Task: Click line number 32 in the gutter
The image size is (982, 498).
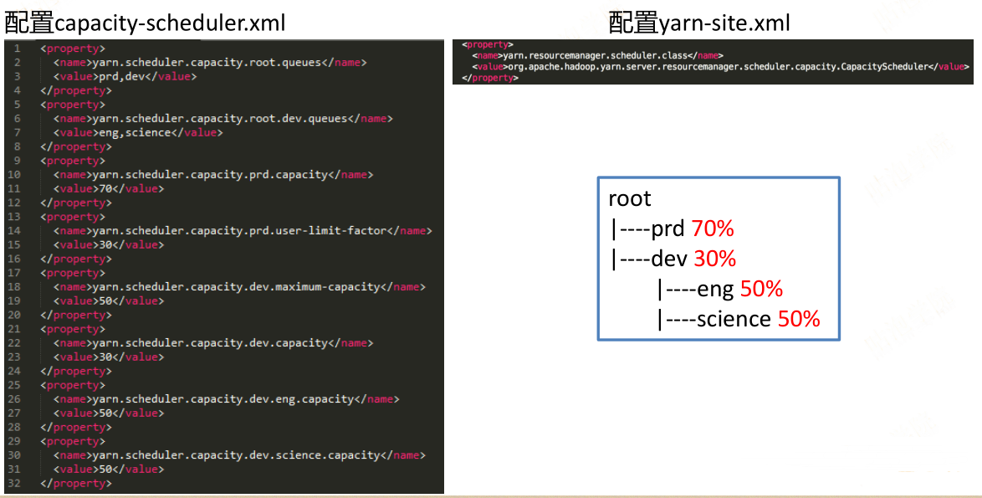Action: tap(13, 483)
